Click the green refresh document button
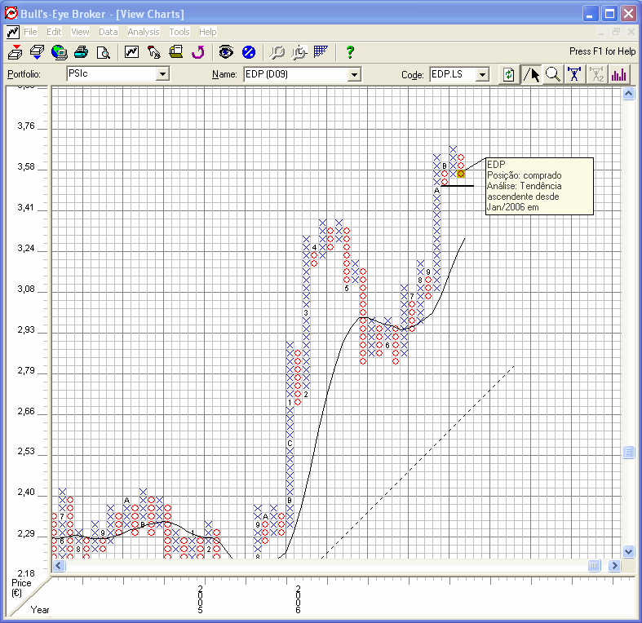Screen dimensions: 642x623 click(x=509, y=74)
